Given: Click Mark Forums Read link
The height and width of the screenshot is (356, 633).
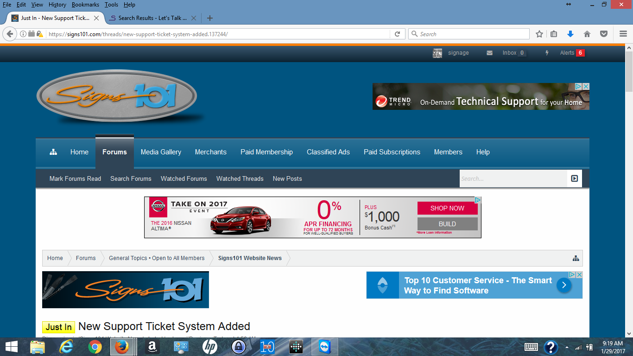Looking at the screenshot, I should 75,178.
